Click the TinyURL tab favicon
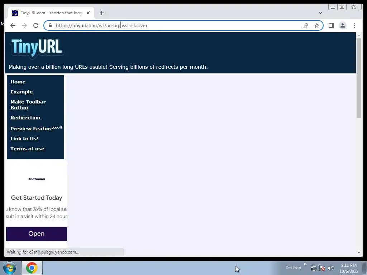This screenshot has height=275, width=367. [x=15, y=13]
